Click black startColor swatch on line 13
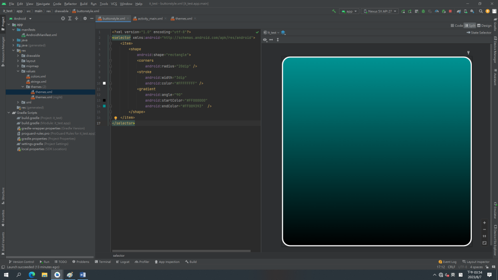 (104, 100)
